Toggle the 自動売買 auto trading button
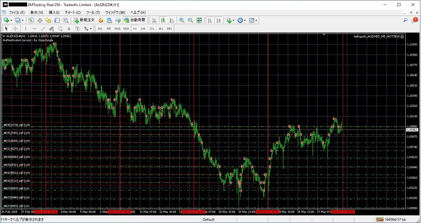This screenshot has height=223, width=421. point(135,20)
